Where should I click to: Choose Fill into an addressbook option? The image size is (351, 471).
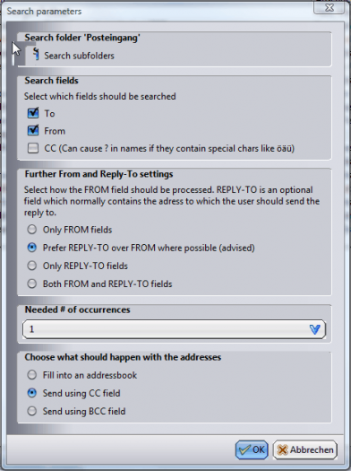[x=32, y=375]
